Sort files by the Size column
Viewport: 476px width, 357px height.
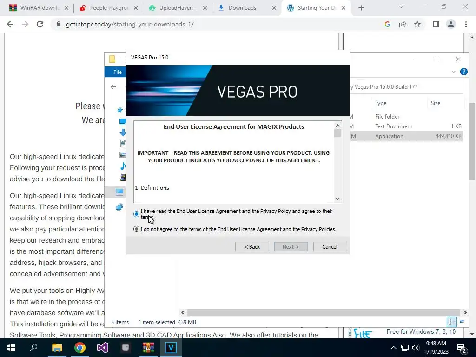[435, 103]
